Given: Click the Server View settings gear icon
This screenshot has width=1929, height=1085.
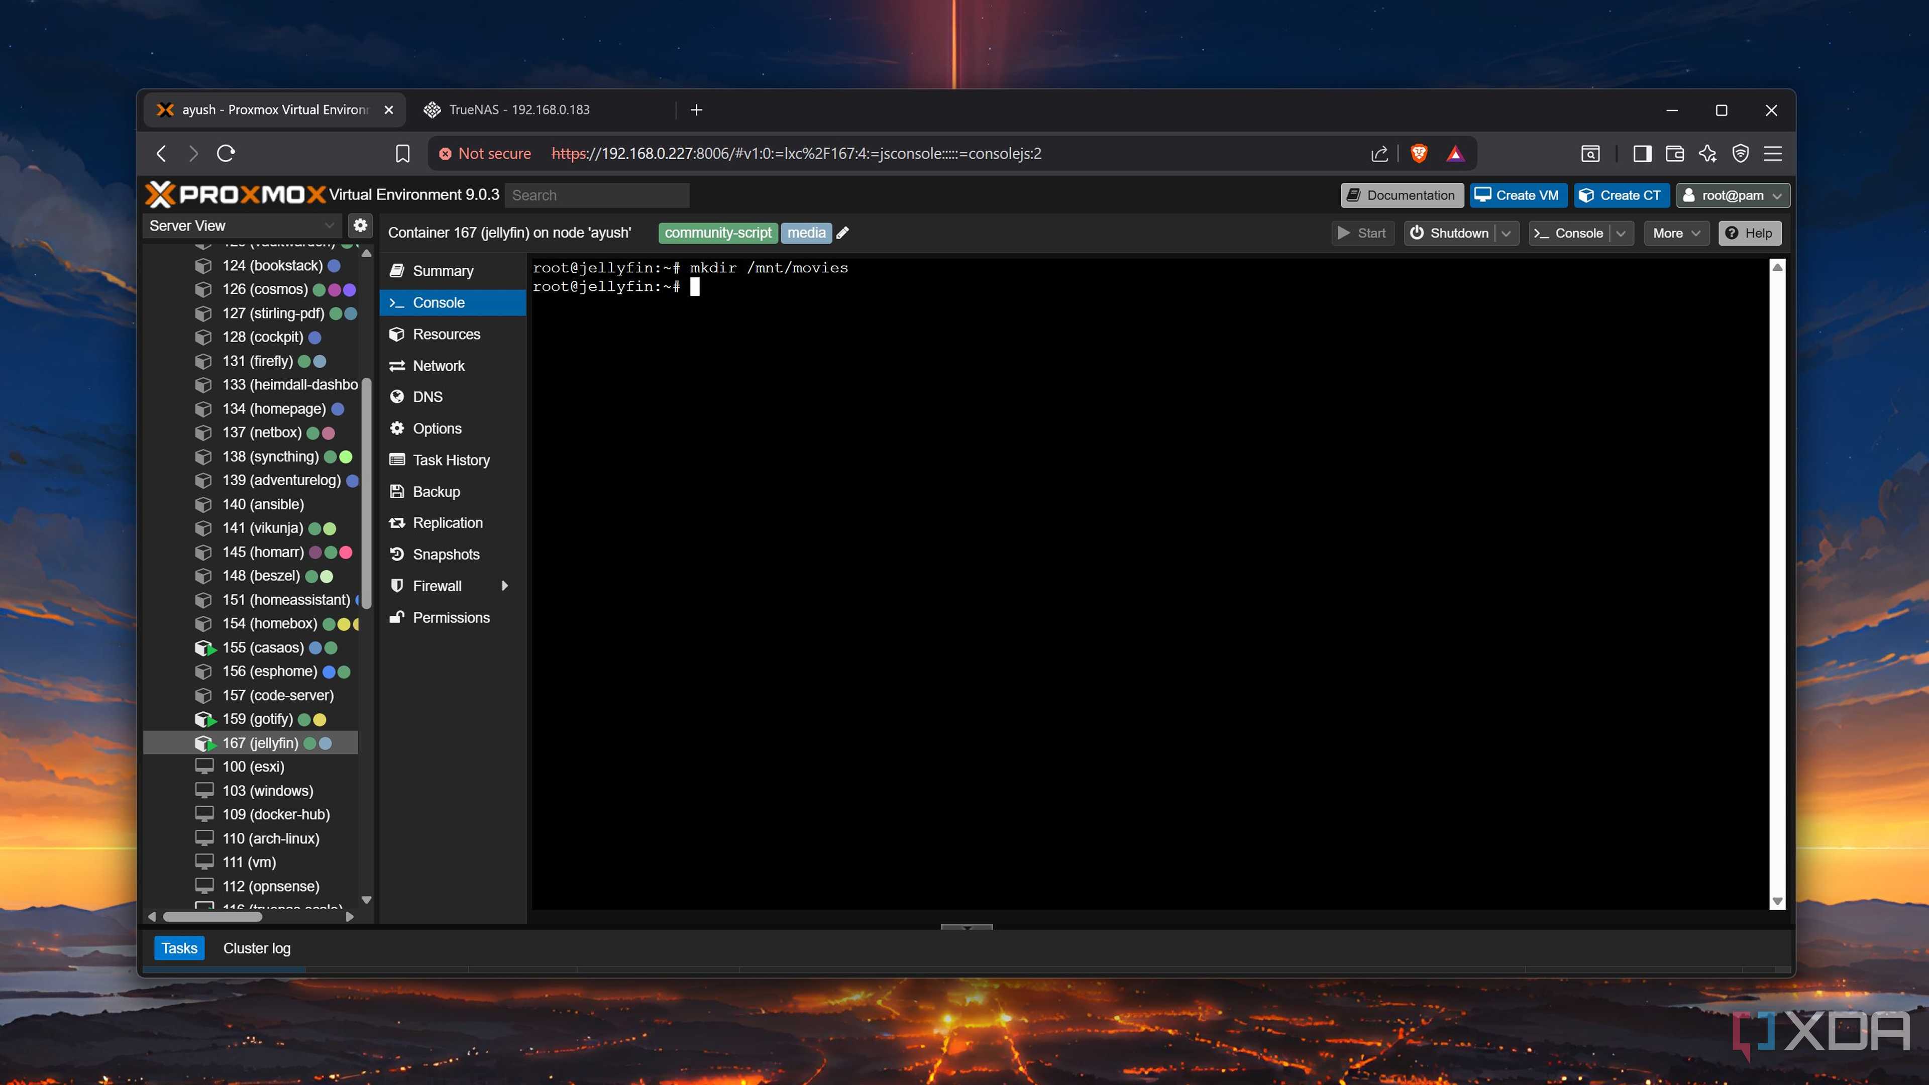Looking at the screenshot, I should click(360, 226).
